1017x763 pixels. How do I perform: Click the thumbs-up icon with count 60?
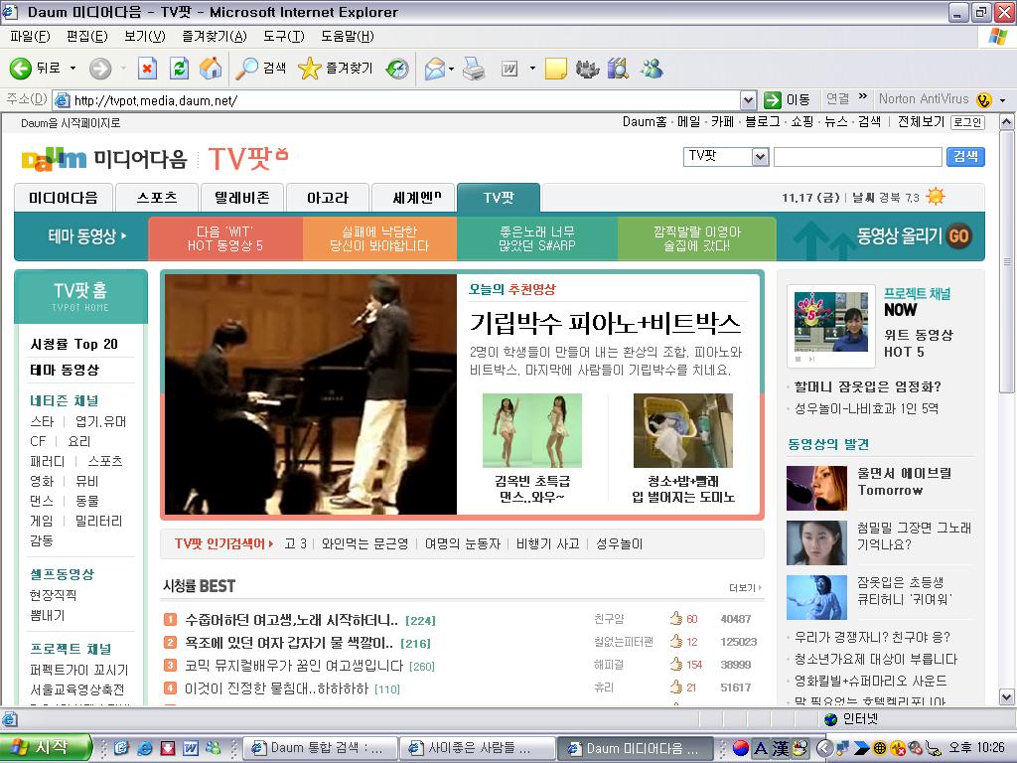tap(675, 618)
